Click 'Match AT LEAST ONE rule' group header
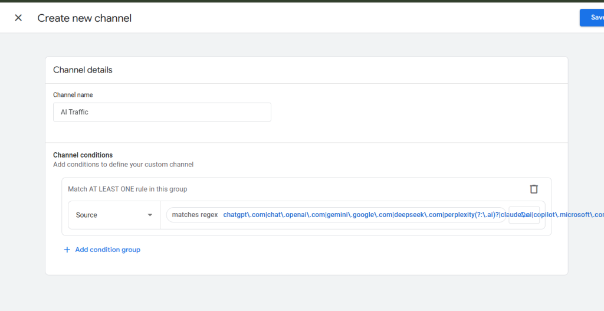 click(x=127, y=189)
